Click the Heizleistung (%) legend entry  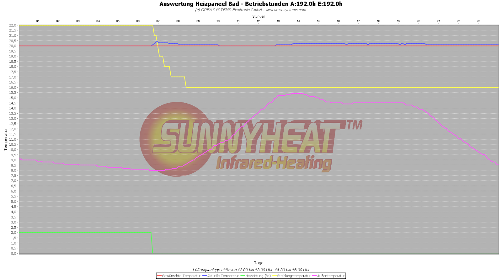(x=256, y=276)
